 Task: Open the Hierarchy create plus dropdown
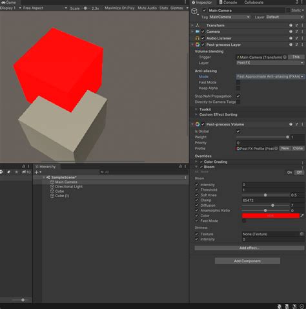(38, 172)
